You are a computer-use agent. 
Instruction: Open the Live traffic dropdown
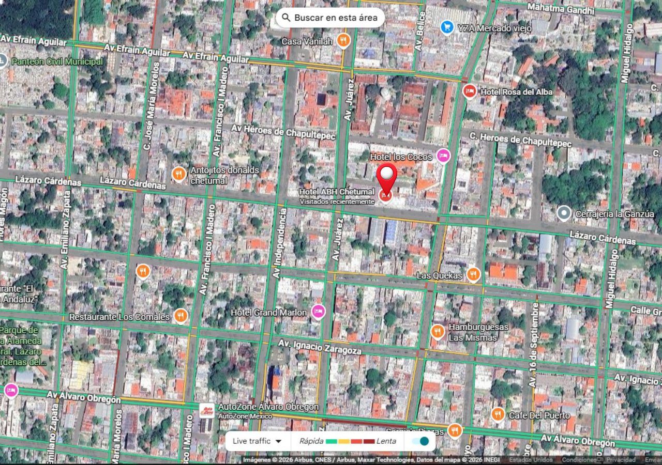pyautogui.click(x=257, y=441)
